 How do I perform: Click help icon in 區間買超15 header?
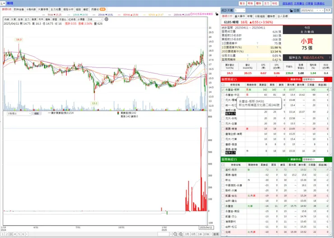coord(288,79)
